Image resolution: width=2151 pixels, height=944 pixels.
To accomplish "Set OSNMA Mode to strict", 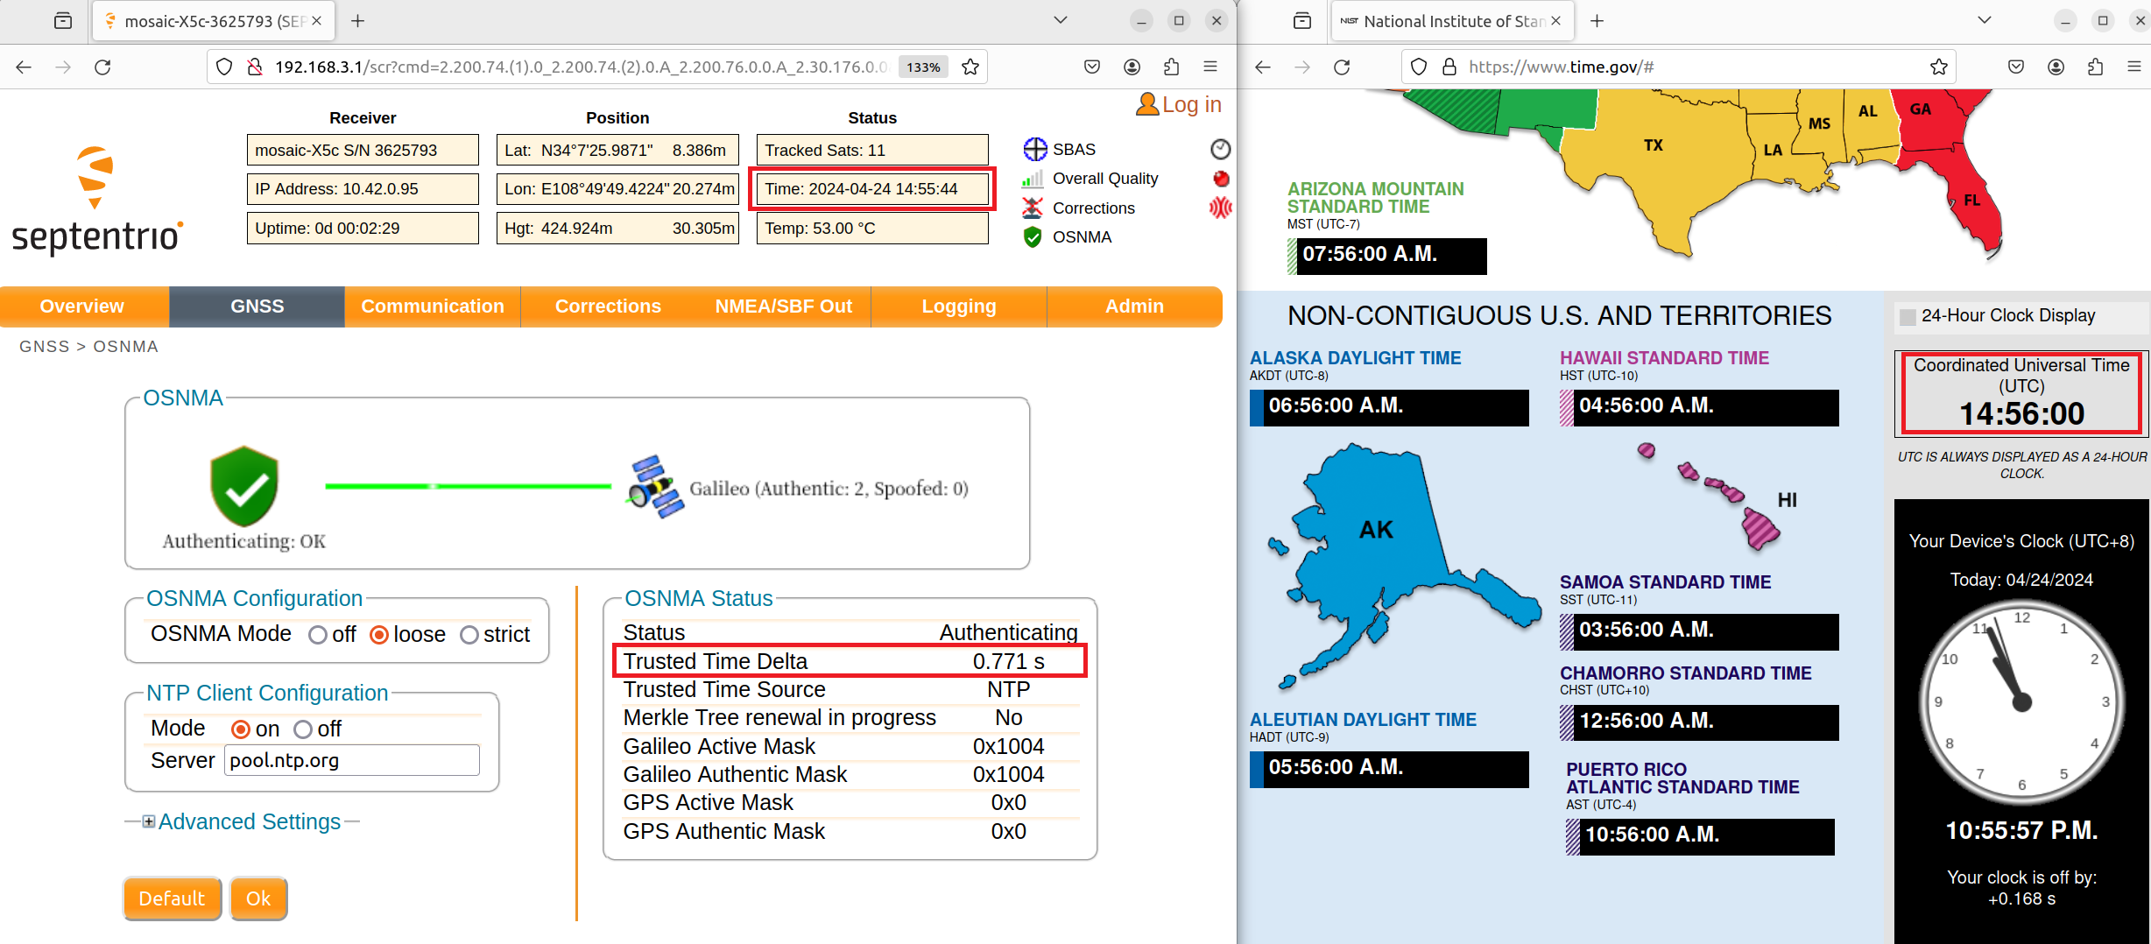I will [469, 635].
